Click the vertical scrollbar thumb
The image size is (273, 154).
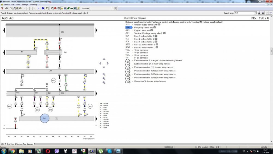[271, 51]
